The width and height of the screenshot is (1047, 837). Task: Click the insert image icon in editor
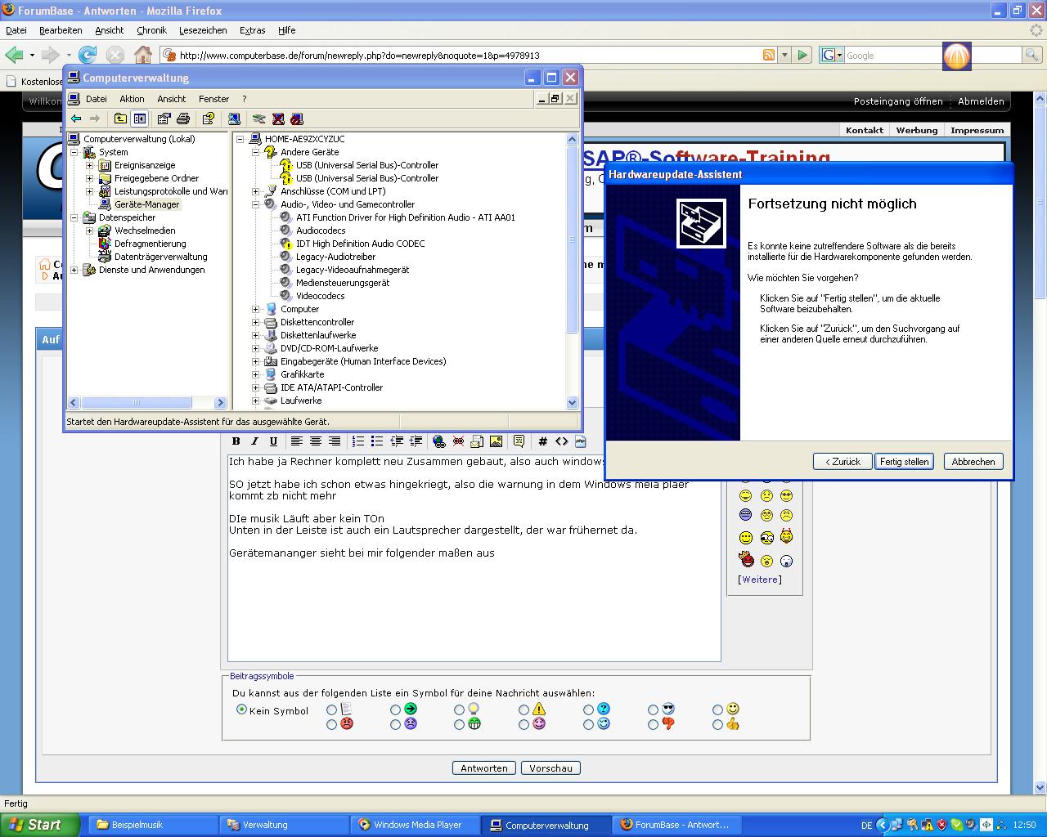(496, 441)
